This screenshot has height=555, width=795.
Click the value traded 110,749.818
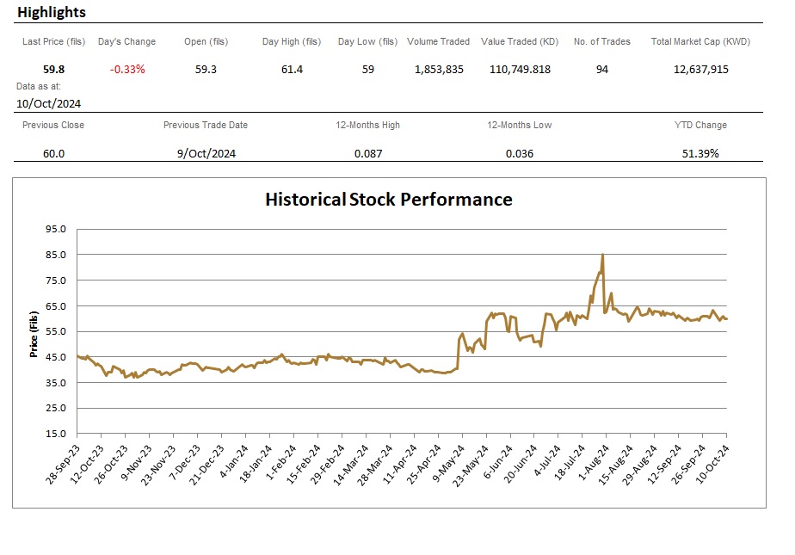pyautogui.click(x=520, y=70)
